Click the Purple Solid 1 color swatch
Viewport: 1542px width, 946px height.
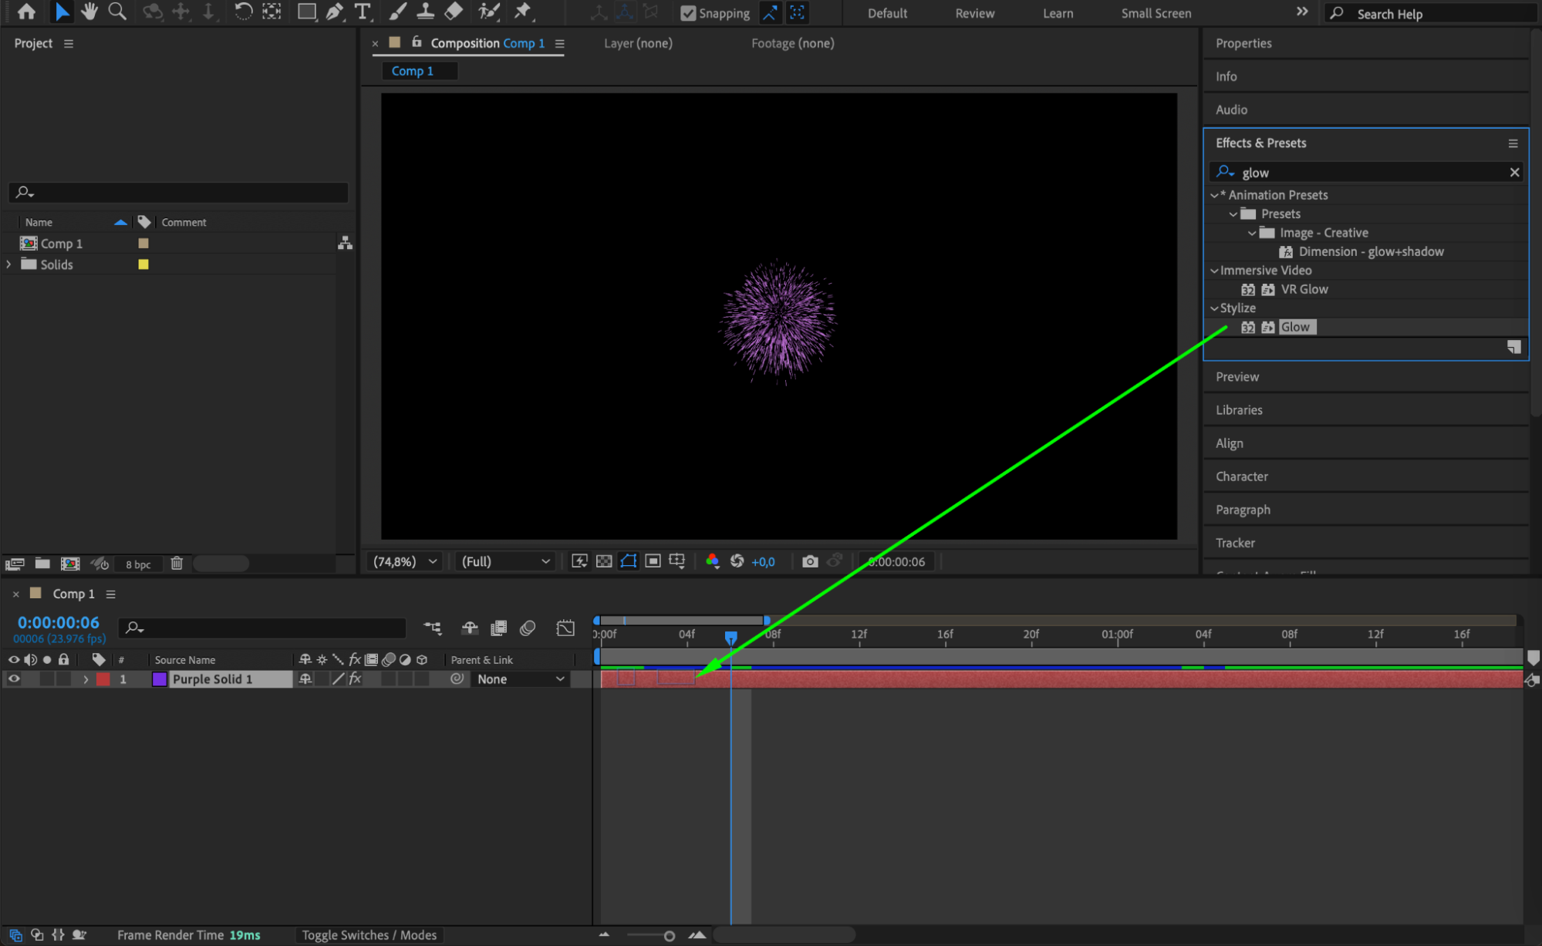pyautogui.click(x=159, y=679)
